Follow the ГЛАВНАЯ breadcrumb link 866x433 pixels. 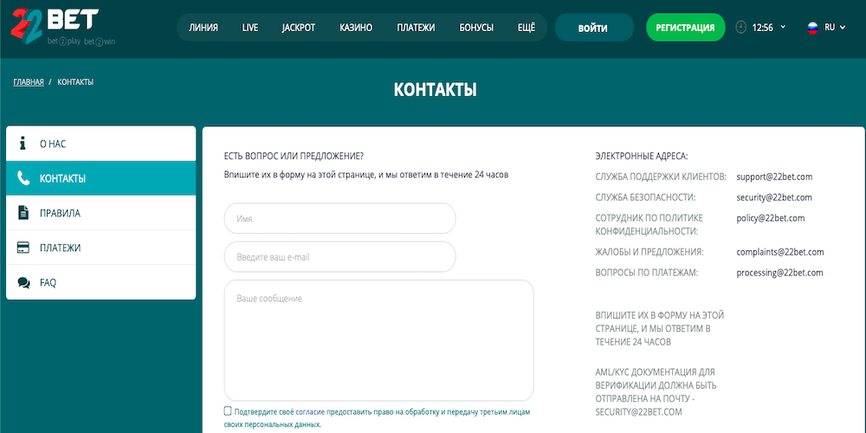point(28,82)
